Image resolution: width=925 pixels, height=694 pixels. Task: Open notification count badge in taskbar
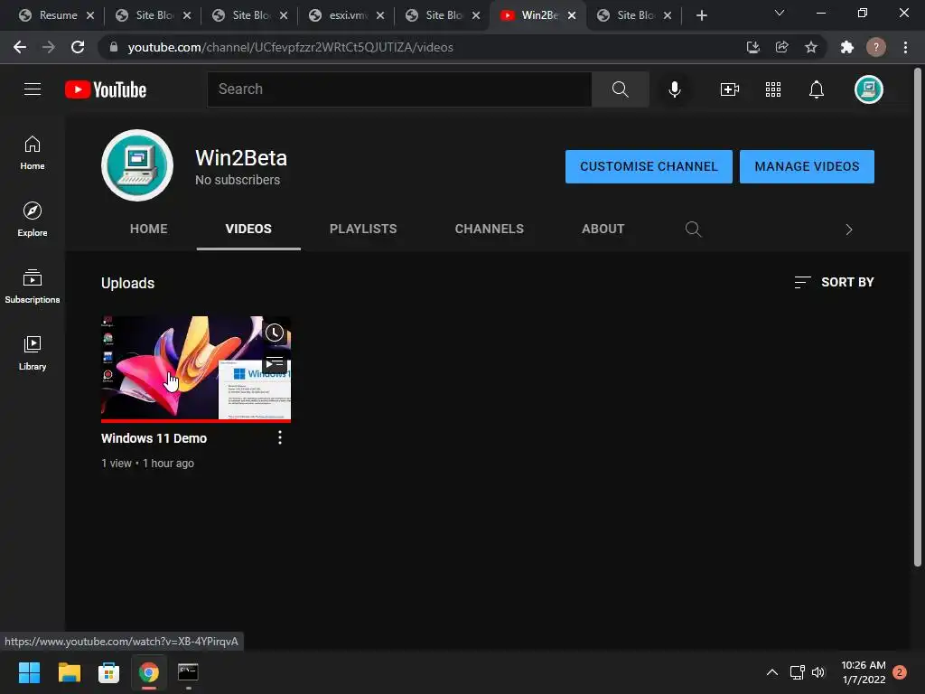tap(900, 672)
